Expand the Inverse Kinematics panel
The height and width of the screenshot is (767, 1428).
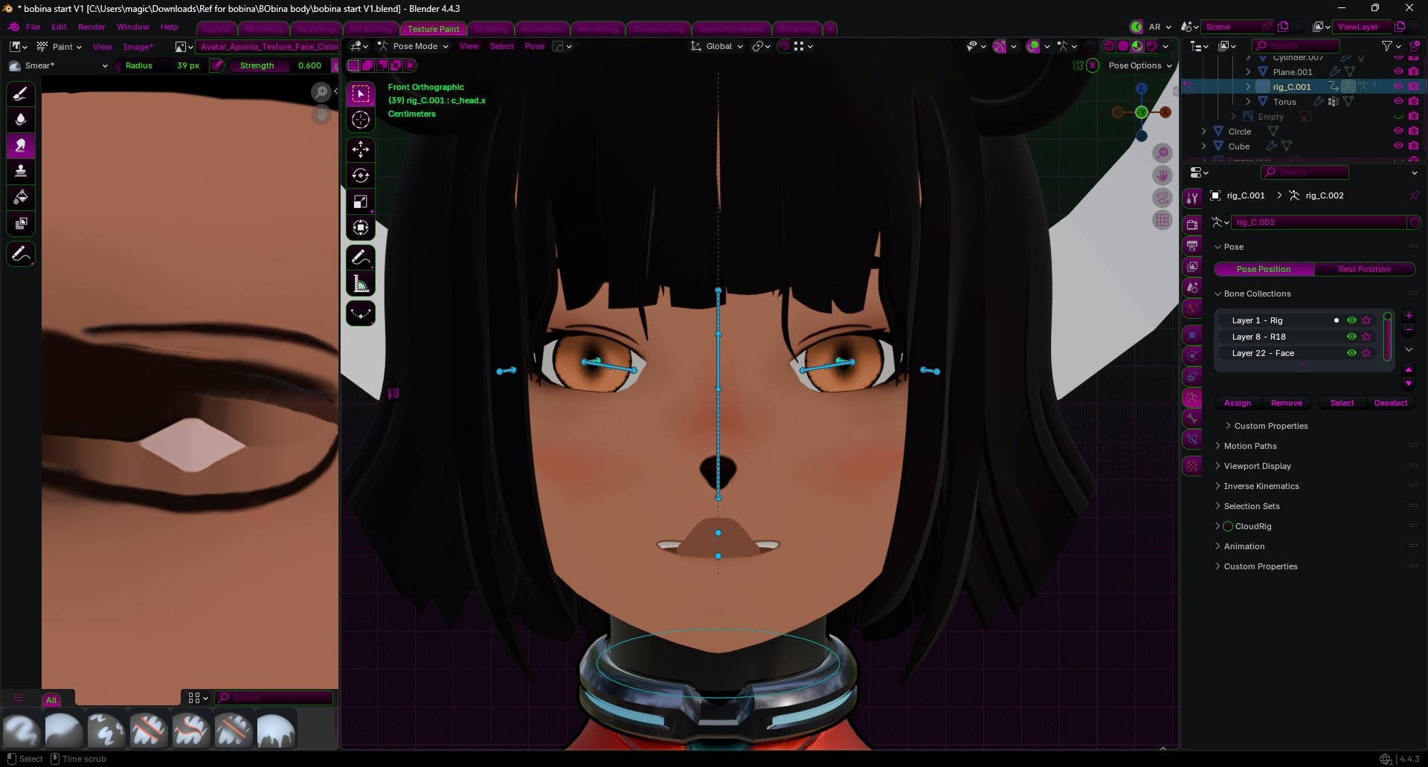pos(1261,486)
